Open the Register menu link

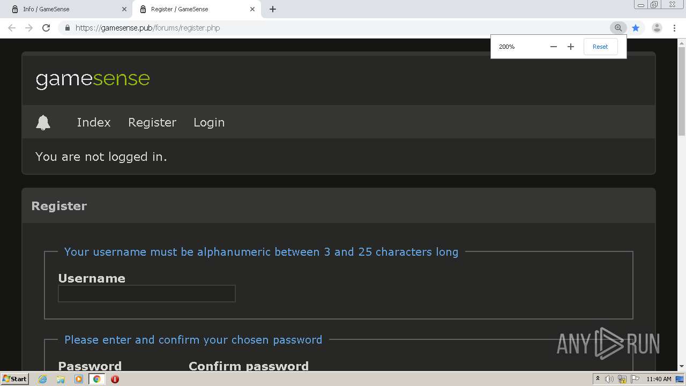point(152,122)
